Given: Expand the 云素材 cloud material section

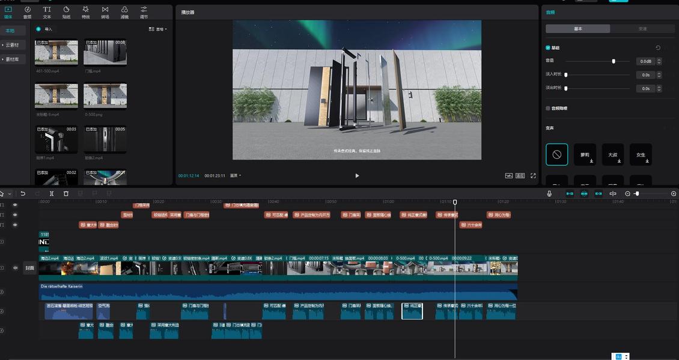Looking at the screenshot, I should click(13, 45).
